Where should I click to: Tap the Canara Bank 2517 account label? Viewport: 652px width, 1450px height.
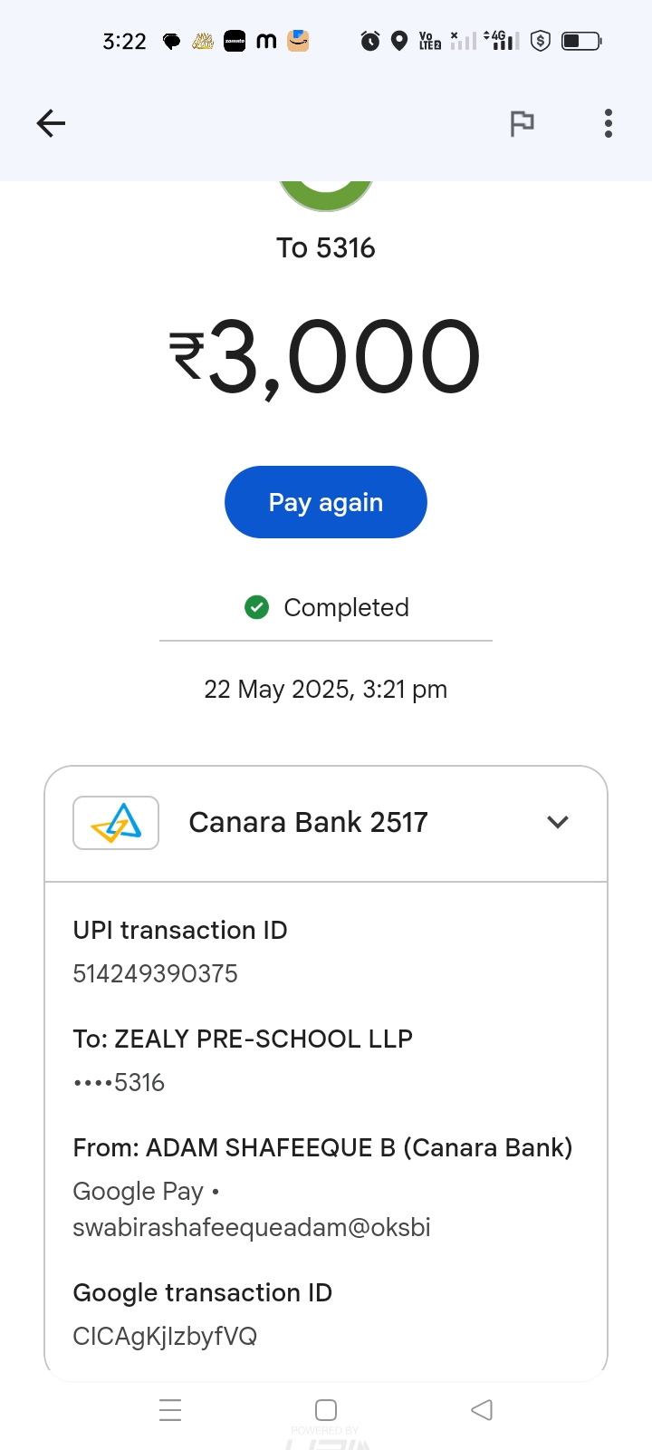308,822
